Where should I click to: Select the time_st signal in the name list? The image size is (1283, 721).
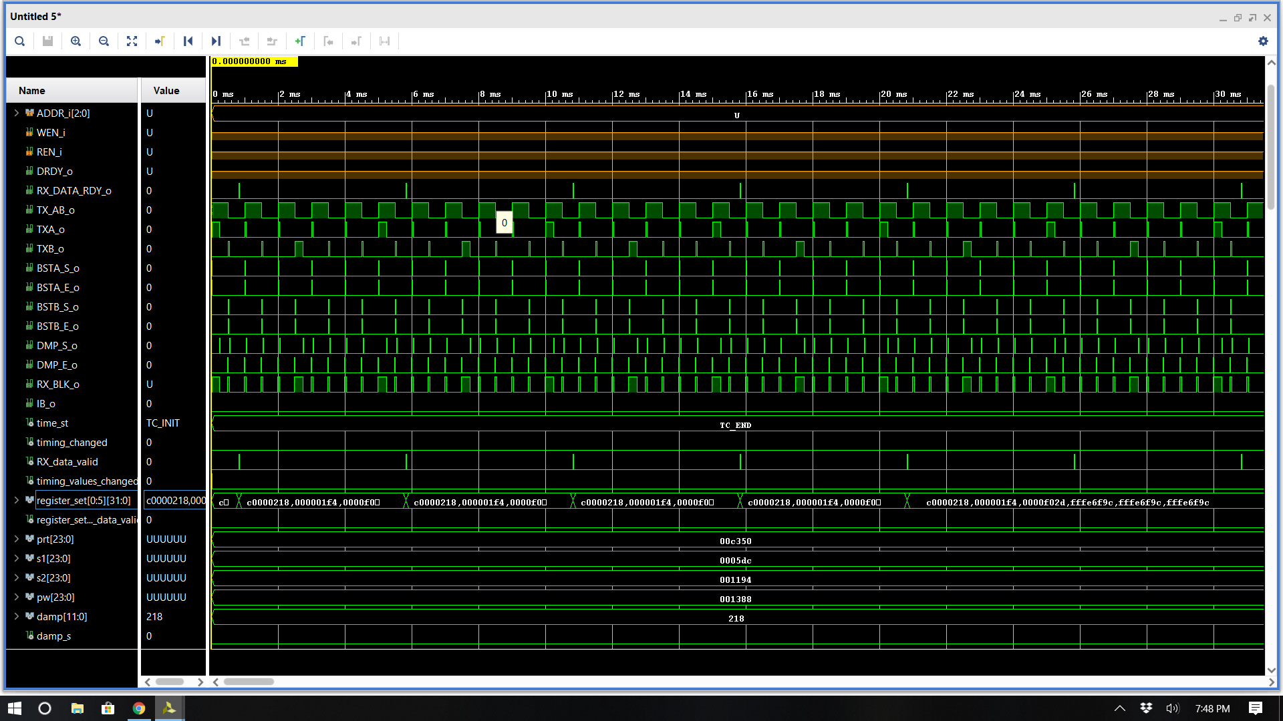[52, 423]
